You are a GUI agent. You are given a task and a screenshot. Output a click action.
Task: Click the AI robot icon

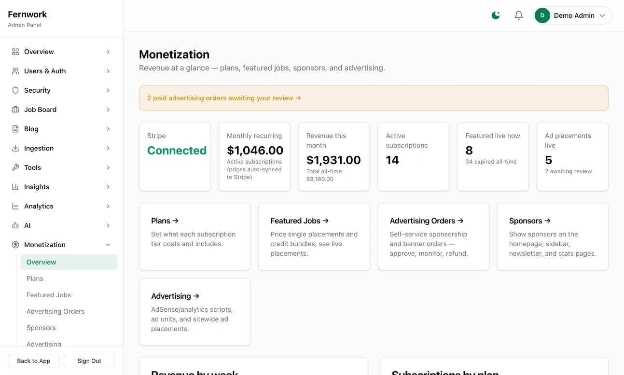click(15, 225)
